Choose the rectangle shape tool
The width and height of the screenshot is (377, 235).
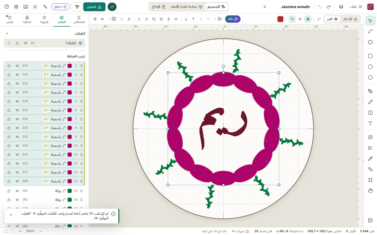[370, 56]
